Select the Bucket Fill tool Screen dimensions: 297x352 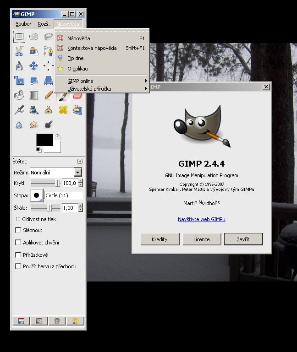[19, 95]
